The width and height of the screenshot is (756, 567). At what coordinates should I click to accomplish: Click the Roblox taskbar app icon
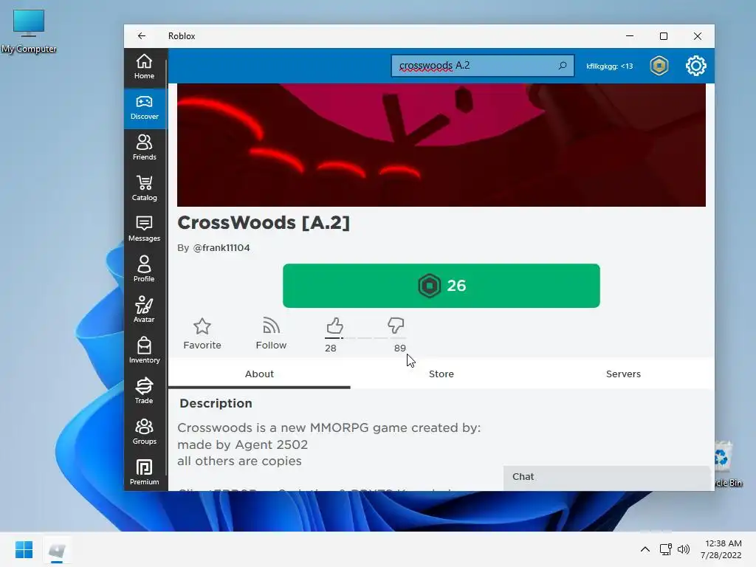coord(57,550)
